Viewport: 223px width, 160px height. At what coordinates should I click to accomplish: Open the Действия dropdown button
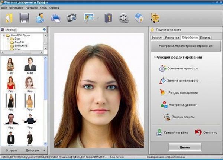35,150
